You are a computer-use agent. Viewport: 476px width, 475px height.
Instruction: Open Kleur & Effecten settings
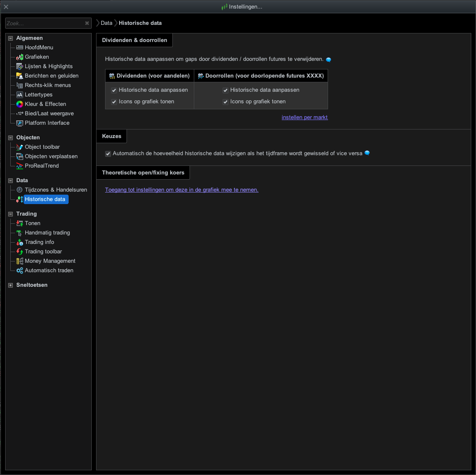point(45,104)
